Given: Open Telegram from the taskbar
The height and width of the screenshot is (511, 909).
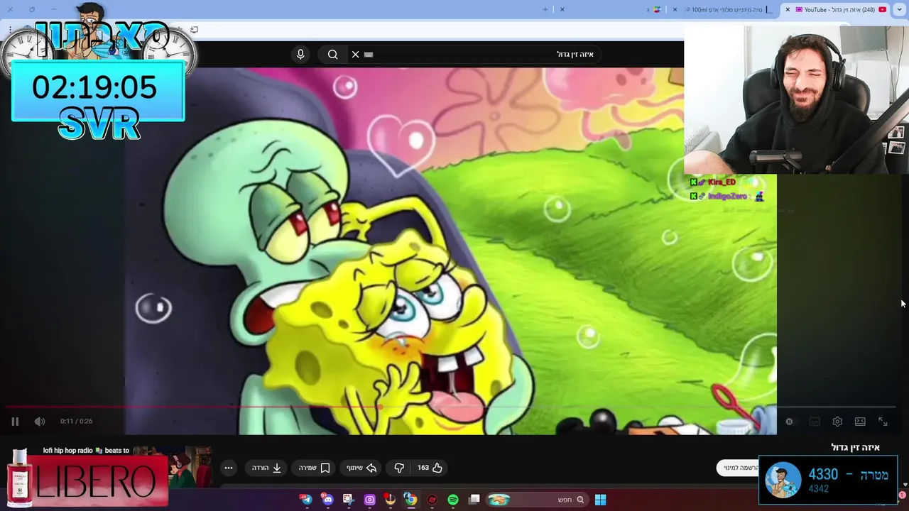Looking at the screenshot, I should 306,500.
